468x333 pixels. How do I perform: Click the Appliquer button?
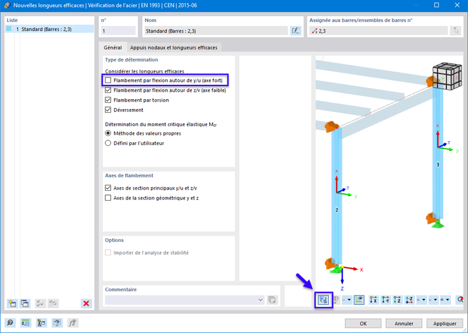pyautogui.click(x=445, y=323)
